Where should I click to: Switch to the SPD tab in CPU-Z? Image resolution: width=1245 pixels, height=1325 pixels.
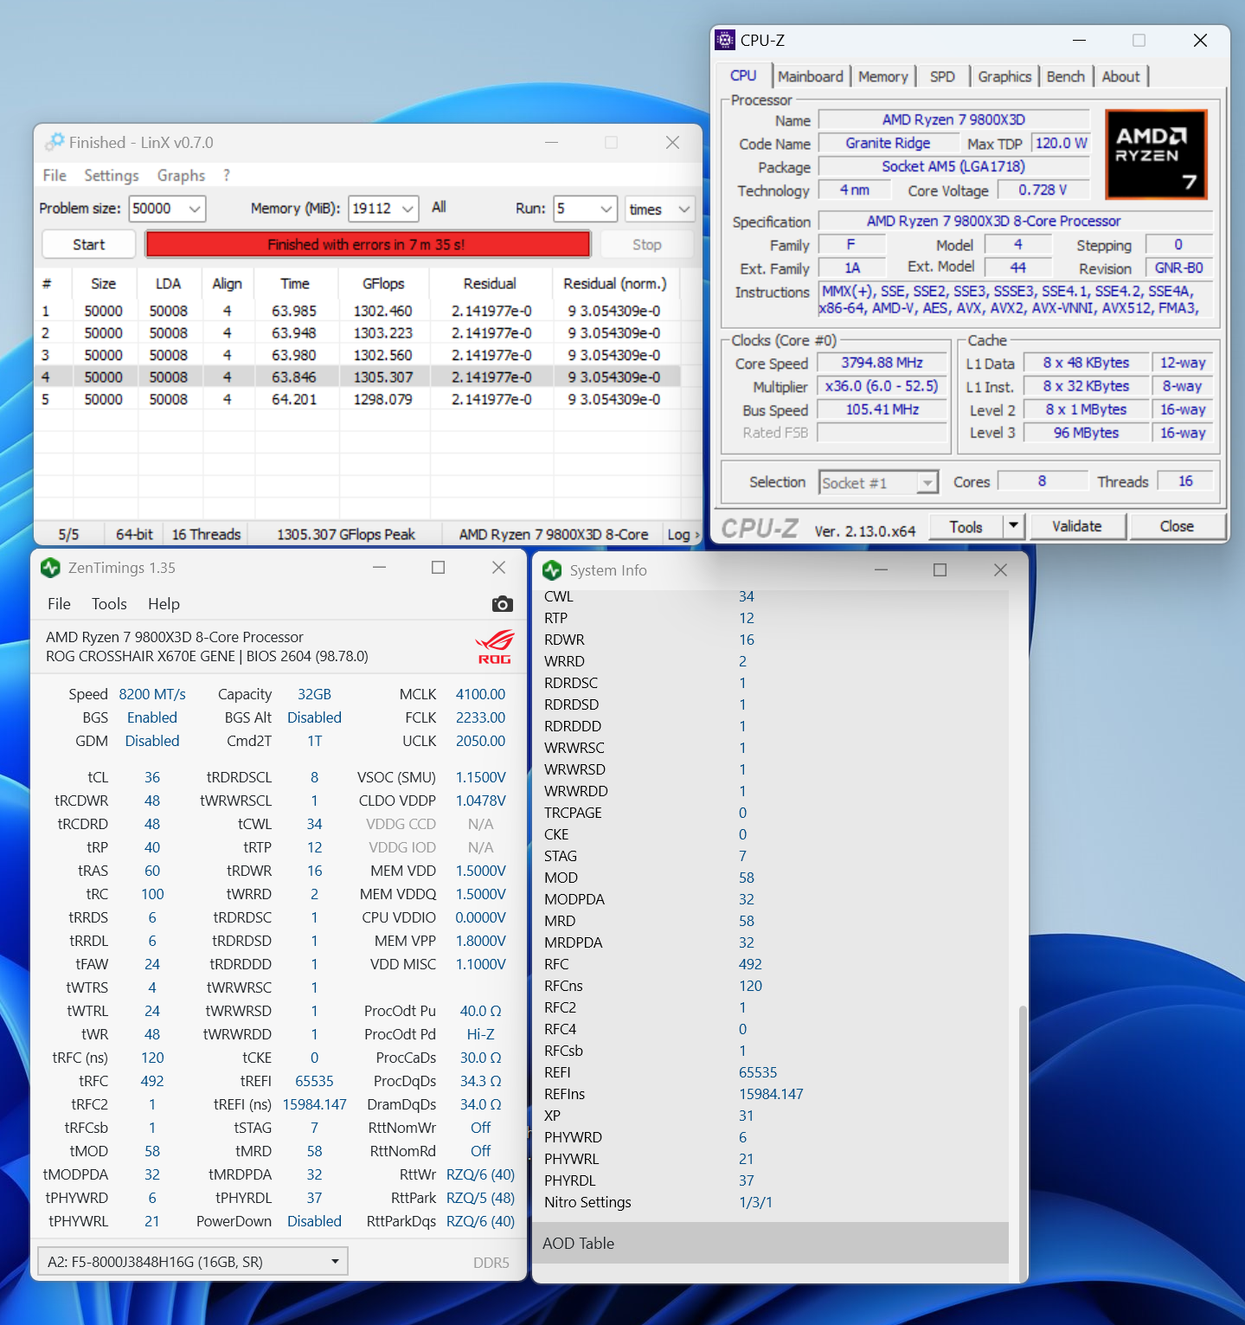[x=942, y=76]
